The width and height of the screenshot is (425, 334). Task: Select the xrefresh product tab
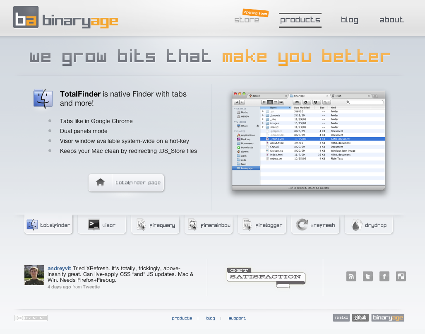[x=315, y=225]
